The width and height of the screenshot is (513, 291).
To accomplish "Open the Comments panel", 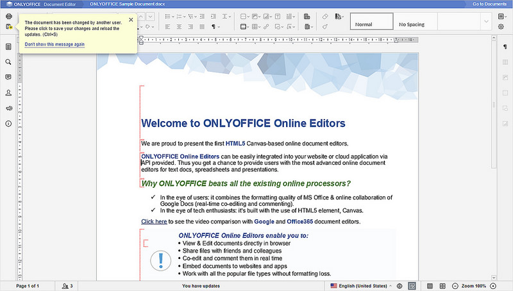I will tap(8, 77).
